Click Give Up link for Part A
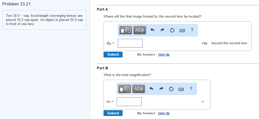The image size is (259, 119). (163, 55)
